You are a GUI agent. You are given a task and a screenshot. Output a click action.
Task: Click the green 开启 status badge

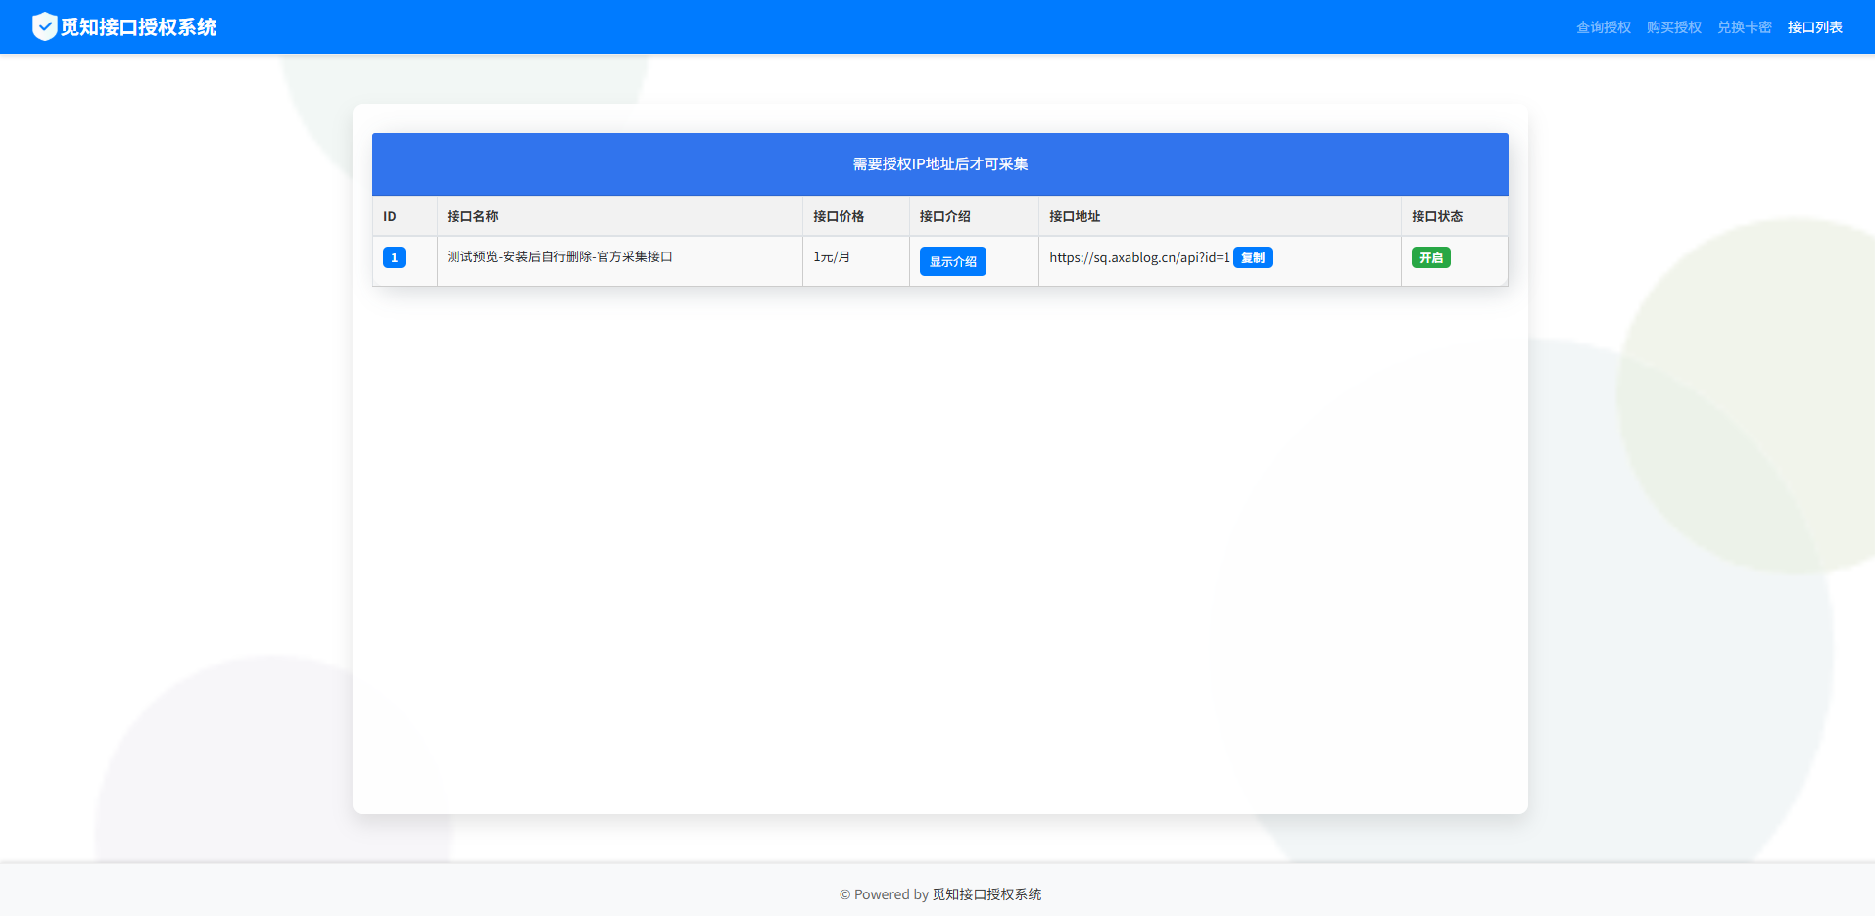tap(1430, 258)
